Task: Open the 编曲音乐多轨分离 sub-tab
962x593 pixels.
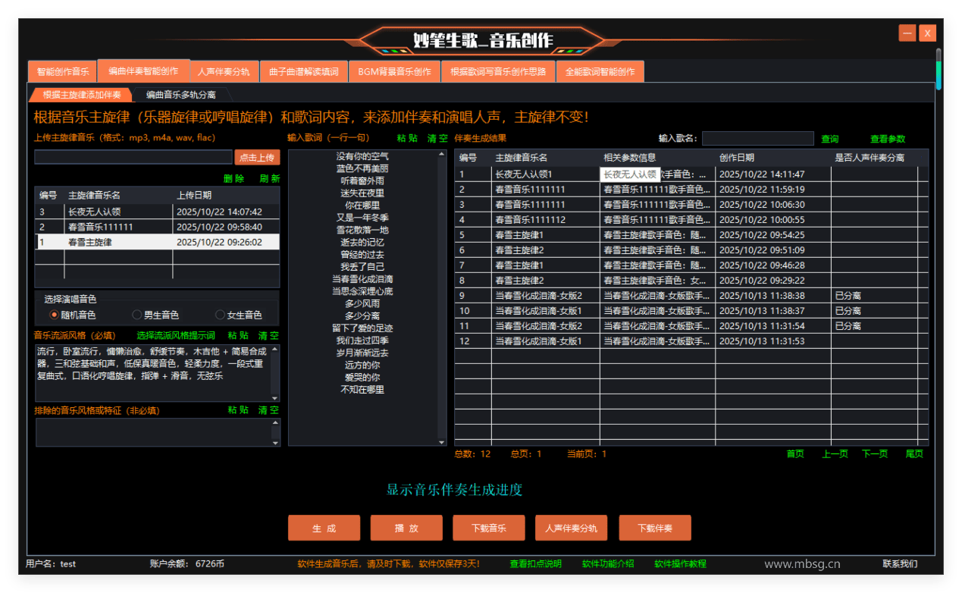Action: (x=180, y=95)
